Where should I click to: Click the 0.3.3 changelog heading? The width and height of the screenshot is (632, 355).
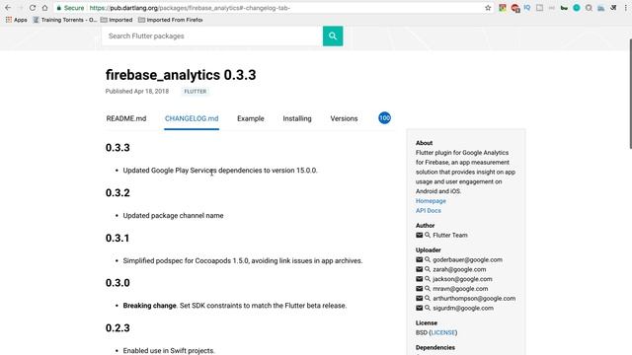click(x=118, y=148)
